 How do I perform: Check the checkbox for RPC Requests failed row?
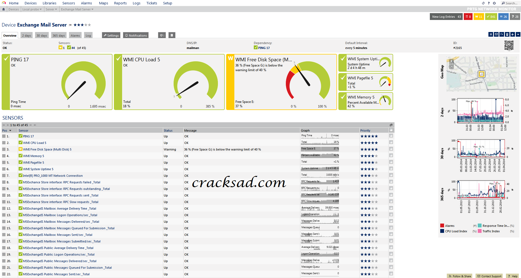[391, 182]
